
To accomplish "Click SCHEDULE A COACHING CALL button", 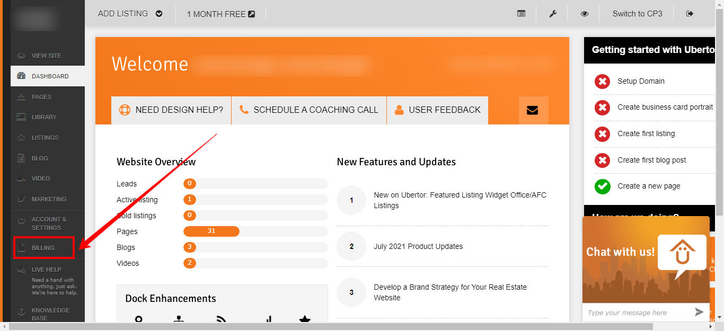I will click(309, 110).
